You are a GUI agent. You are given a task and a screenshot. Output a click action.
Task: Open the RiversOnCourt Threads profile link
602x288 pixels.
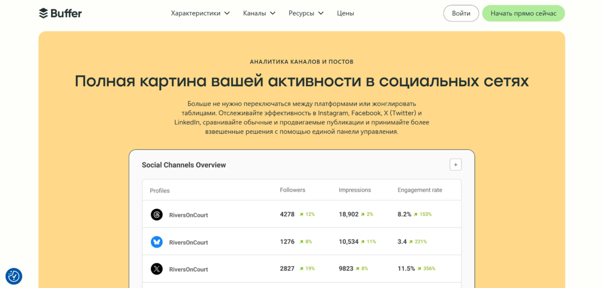point(188,215)
